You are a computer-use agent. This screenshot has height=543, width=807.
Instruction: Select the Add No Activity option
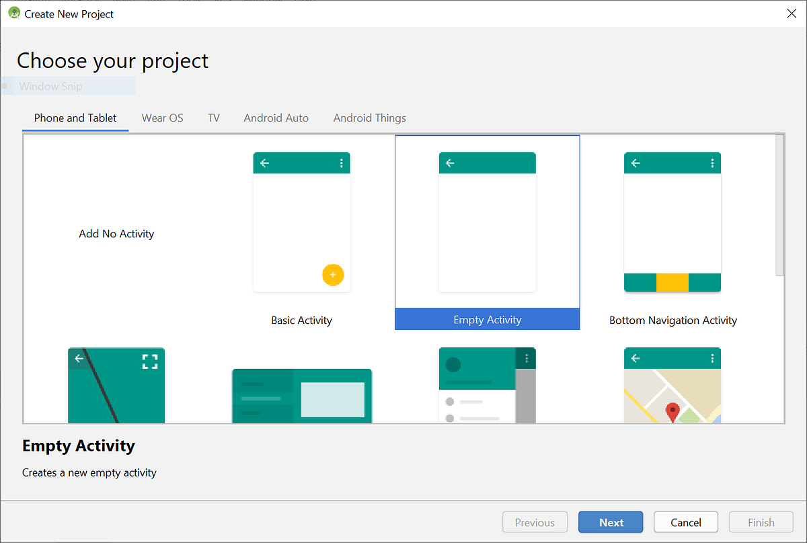[116, 233]
